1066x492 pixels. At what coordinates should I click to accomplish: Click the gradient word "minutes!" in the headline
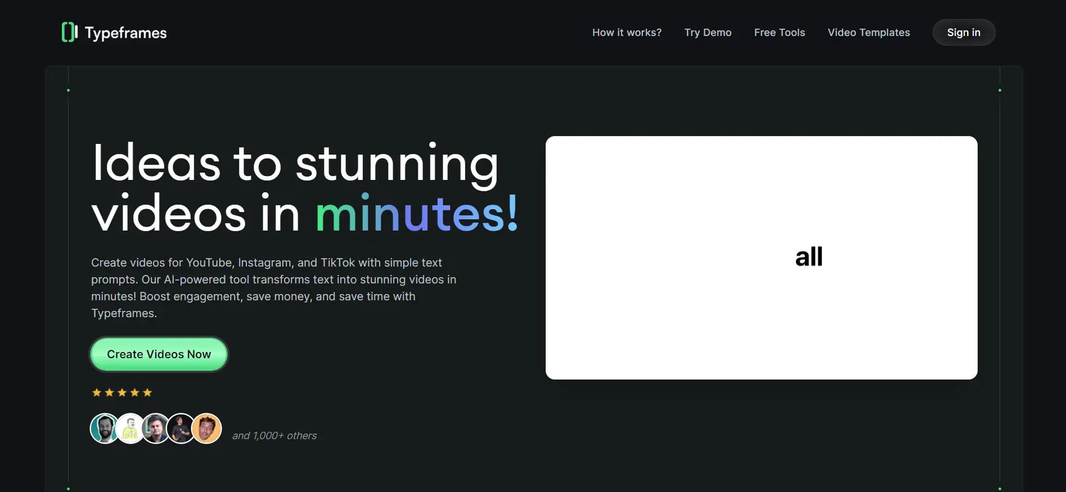coord(417,214)
